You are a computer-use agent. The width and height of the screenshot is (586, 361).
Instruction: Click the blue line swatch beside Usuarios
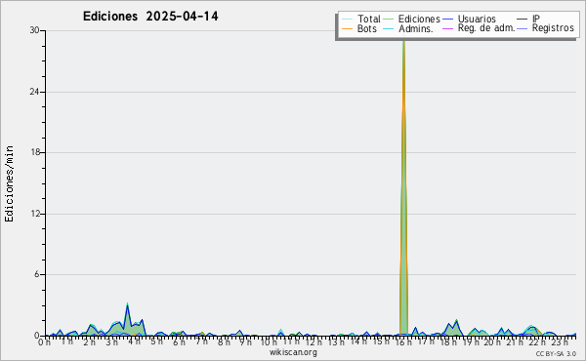pyautogui.click(x=447, y=20)
